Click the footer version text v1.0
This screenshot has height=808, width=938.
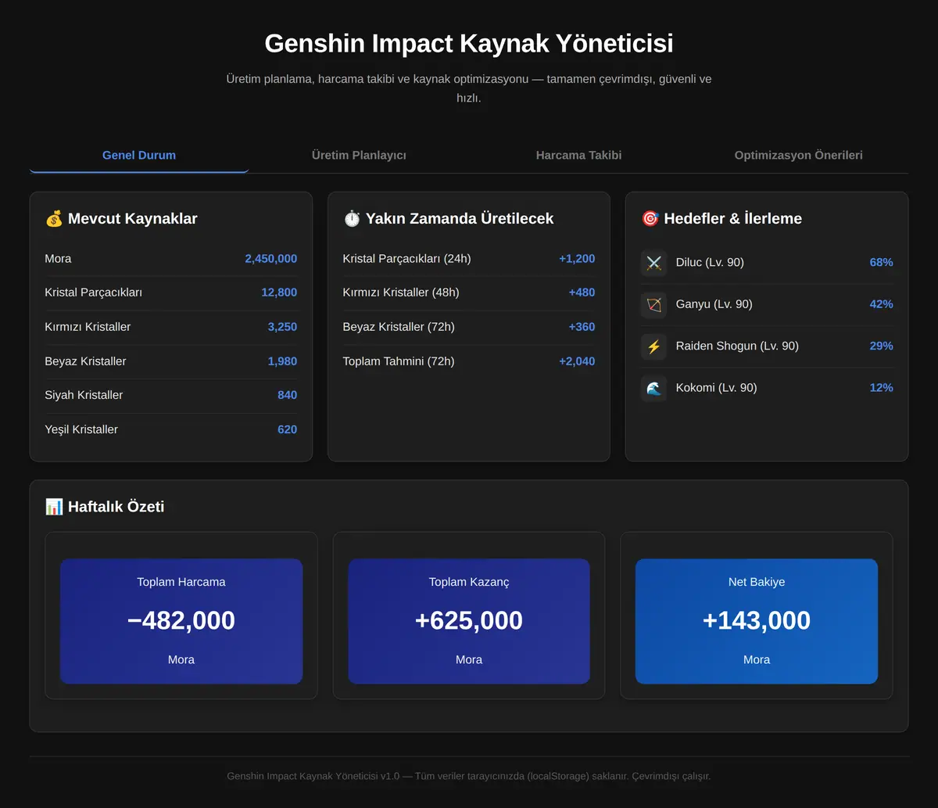pyautogui.click(x=390, y=777)
